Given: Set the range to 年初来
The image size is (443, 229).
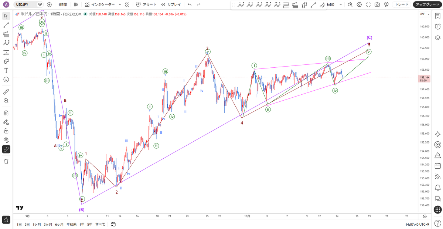Looking at the screenshot, I should tap(71, 225).
